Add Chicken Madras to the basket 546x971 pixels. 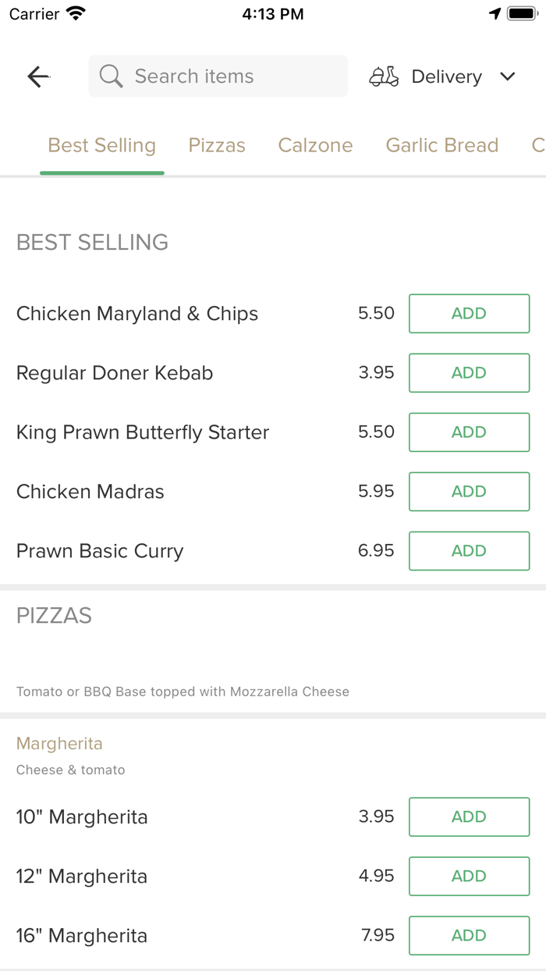pyautogui.click(x=469, y=492)
